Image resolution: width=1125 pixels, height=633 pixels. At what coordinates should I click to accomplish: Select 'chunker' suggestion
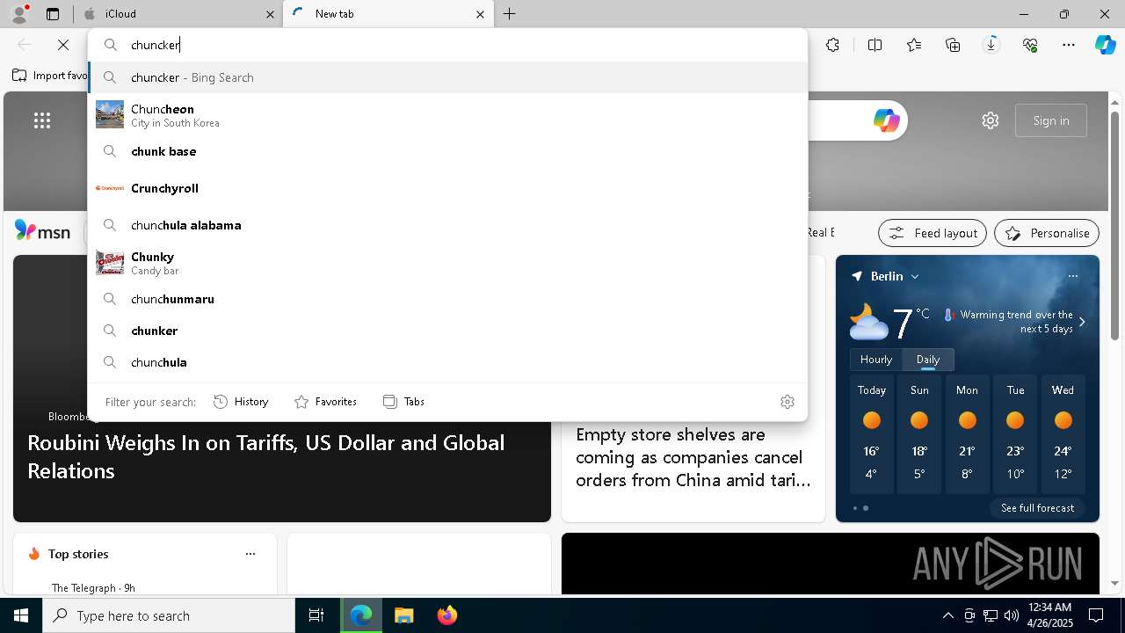pos(447,331)
